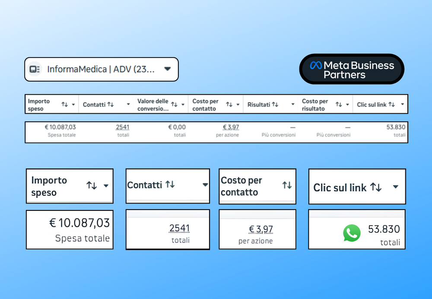Click the InformaMedica | ADV account name
The image size is (432, 299).
(x=101, y=69)
